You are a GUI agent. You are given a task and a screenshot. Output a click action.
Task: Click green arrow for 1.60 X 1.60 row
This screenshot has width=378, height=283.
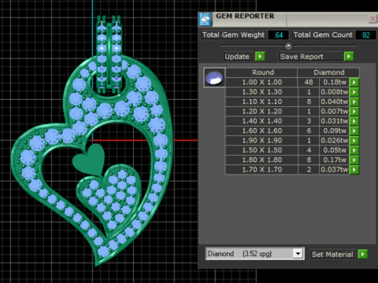coord(354,130)
